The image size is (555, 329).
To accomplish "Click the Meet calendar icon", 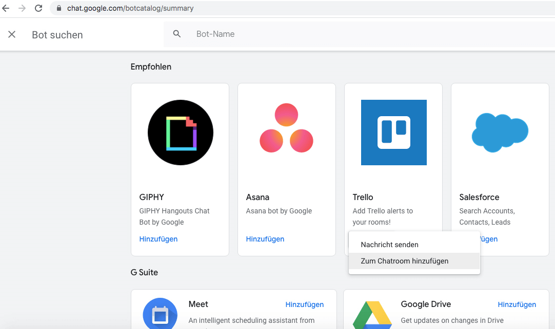I will (x=160, y=314).
